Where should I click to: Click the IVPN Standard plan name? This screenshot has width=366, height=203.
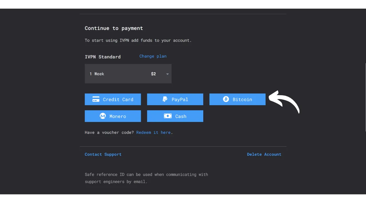(x=103, y=57)
